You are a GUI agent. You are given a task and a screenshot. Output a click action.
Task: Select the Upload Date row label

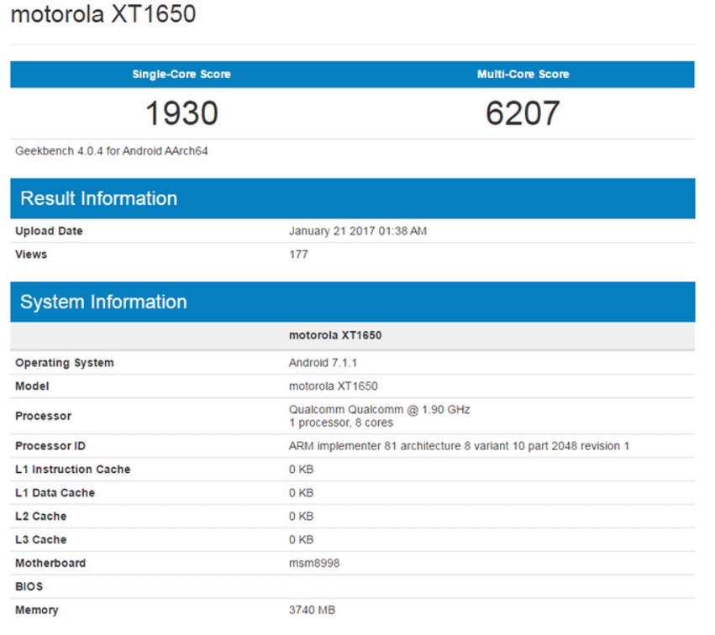click(x=49, y=231)
